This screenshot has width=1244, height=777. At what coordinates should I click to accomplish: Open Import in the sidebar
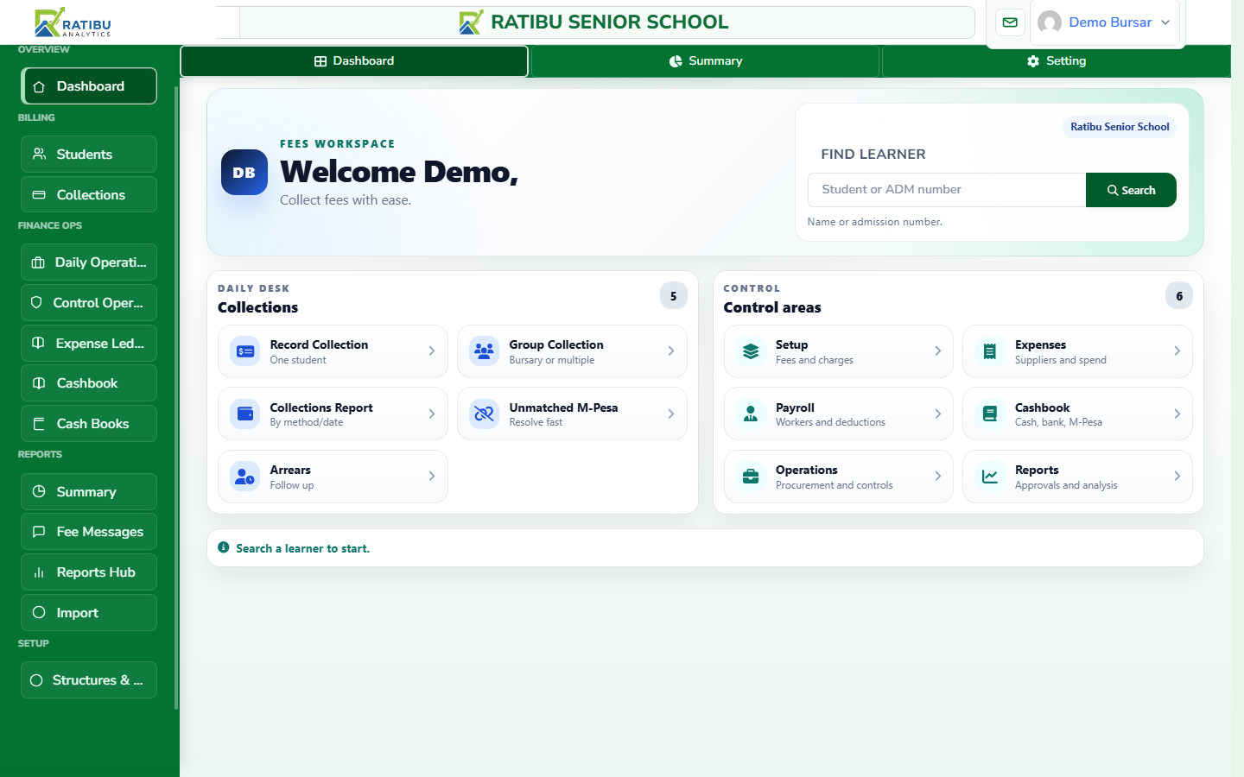click(x=89, y=613)
